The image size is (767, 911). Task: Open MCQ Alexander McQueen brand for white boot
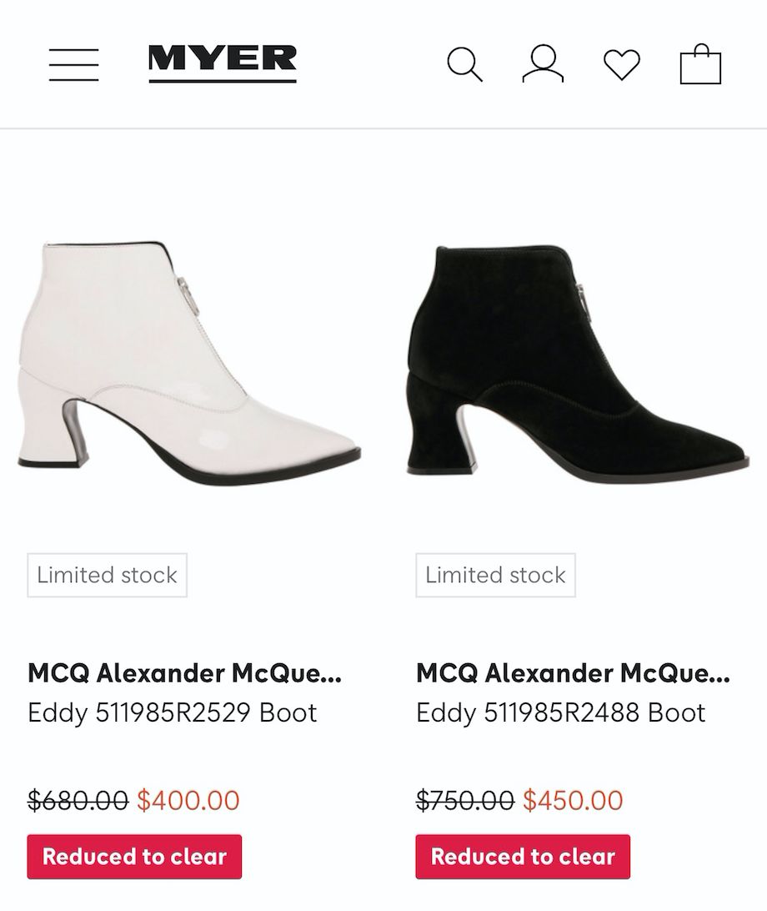pyautogui.click(x=184, y=673)
